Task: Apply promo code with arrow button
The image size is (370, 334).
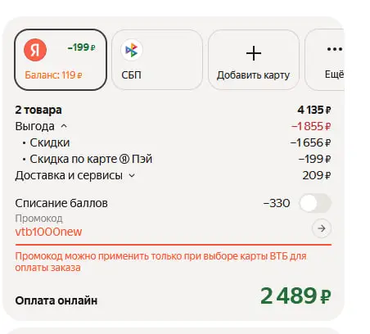Action: [322, 228]
